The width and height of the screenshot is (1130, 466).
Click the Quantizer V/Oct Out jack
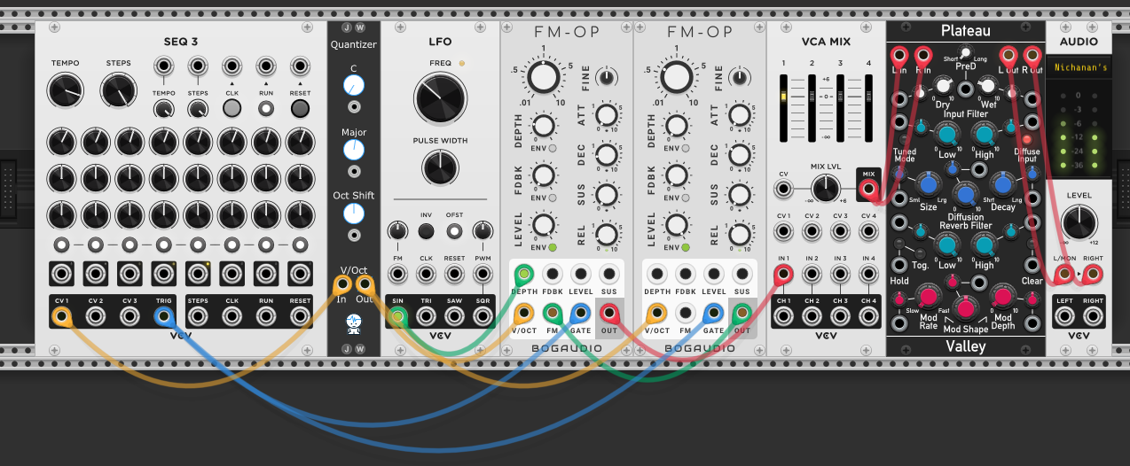coord(365,284)
